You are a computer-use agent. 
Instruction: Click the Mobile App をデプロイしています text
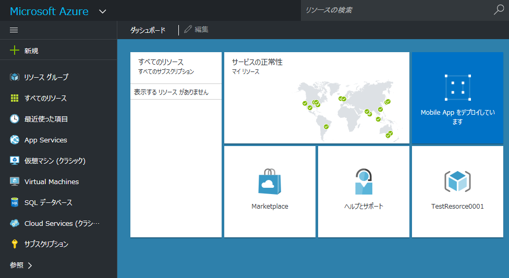click(458, 117)
